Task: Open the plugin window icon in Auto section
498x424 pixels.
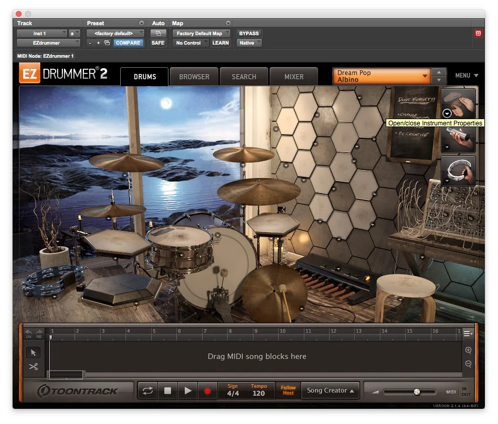Action: point(158,34)
